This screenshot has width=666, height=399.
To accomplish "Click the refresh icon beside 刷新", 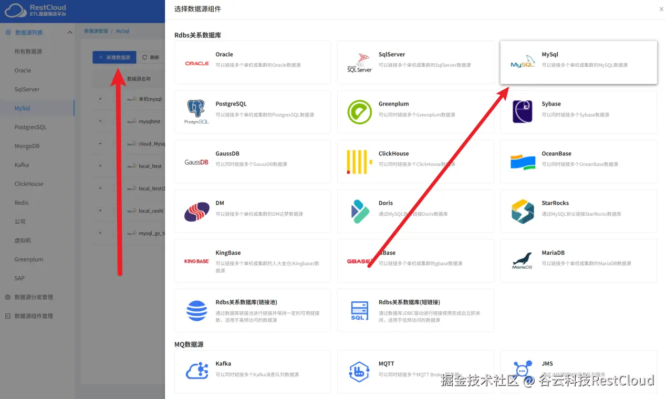I will point(145,57).
